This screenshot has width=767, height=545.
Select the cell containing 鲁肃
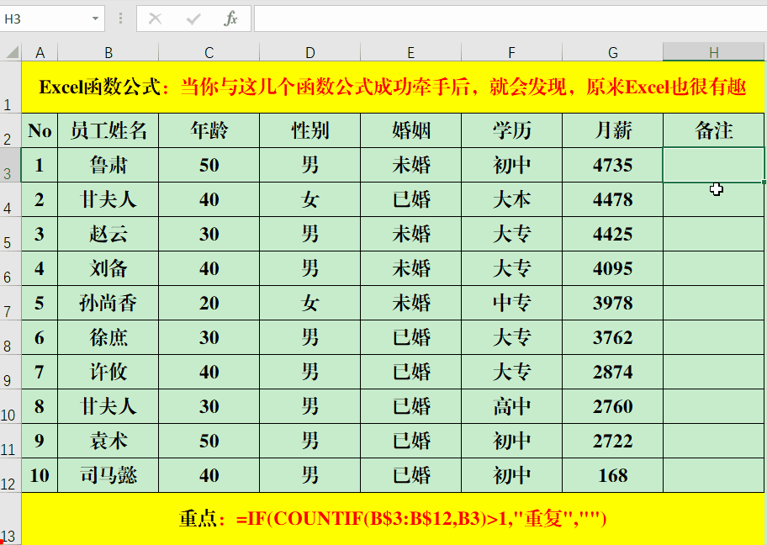point(108,166)
